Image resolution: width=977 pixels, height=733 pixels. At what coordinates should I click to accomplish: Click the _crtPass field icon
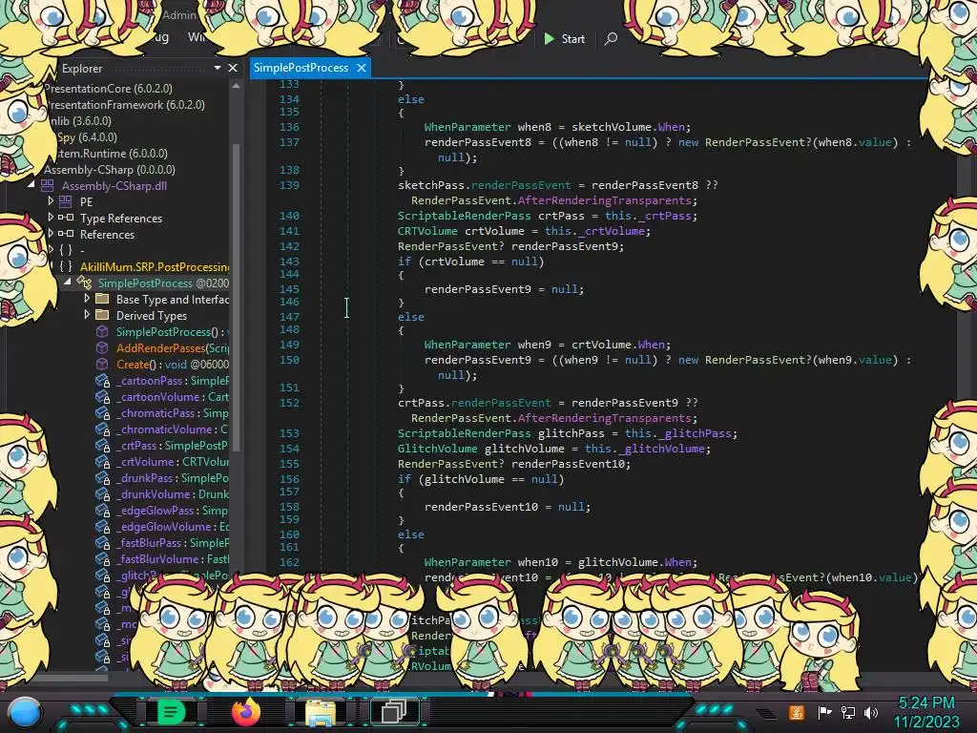pyautogui.click(x=102, y=445)
